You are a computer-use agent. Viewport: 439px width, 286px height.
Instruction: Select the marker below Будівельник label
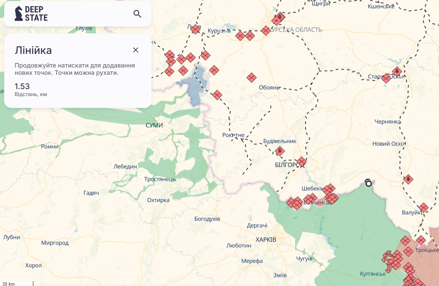tap(280, 151)
